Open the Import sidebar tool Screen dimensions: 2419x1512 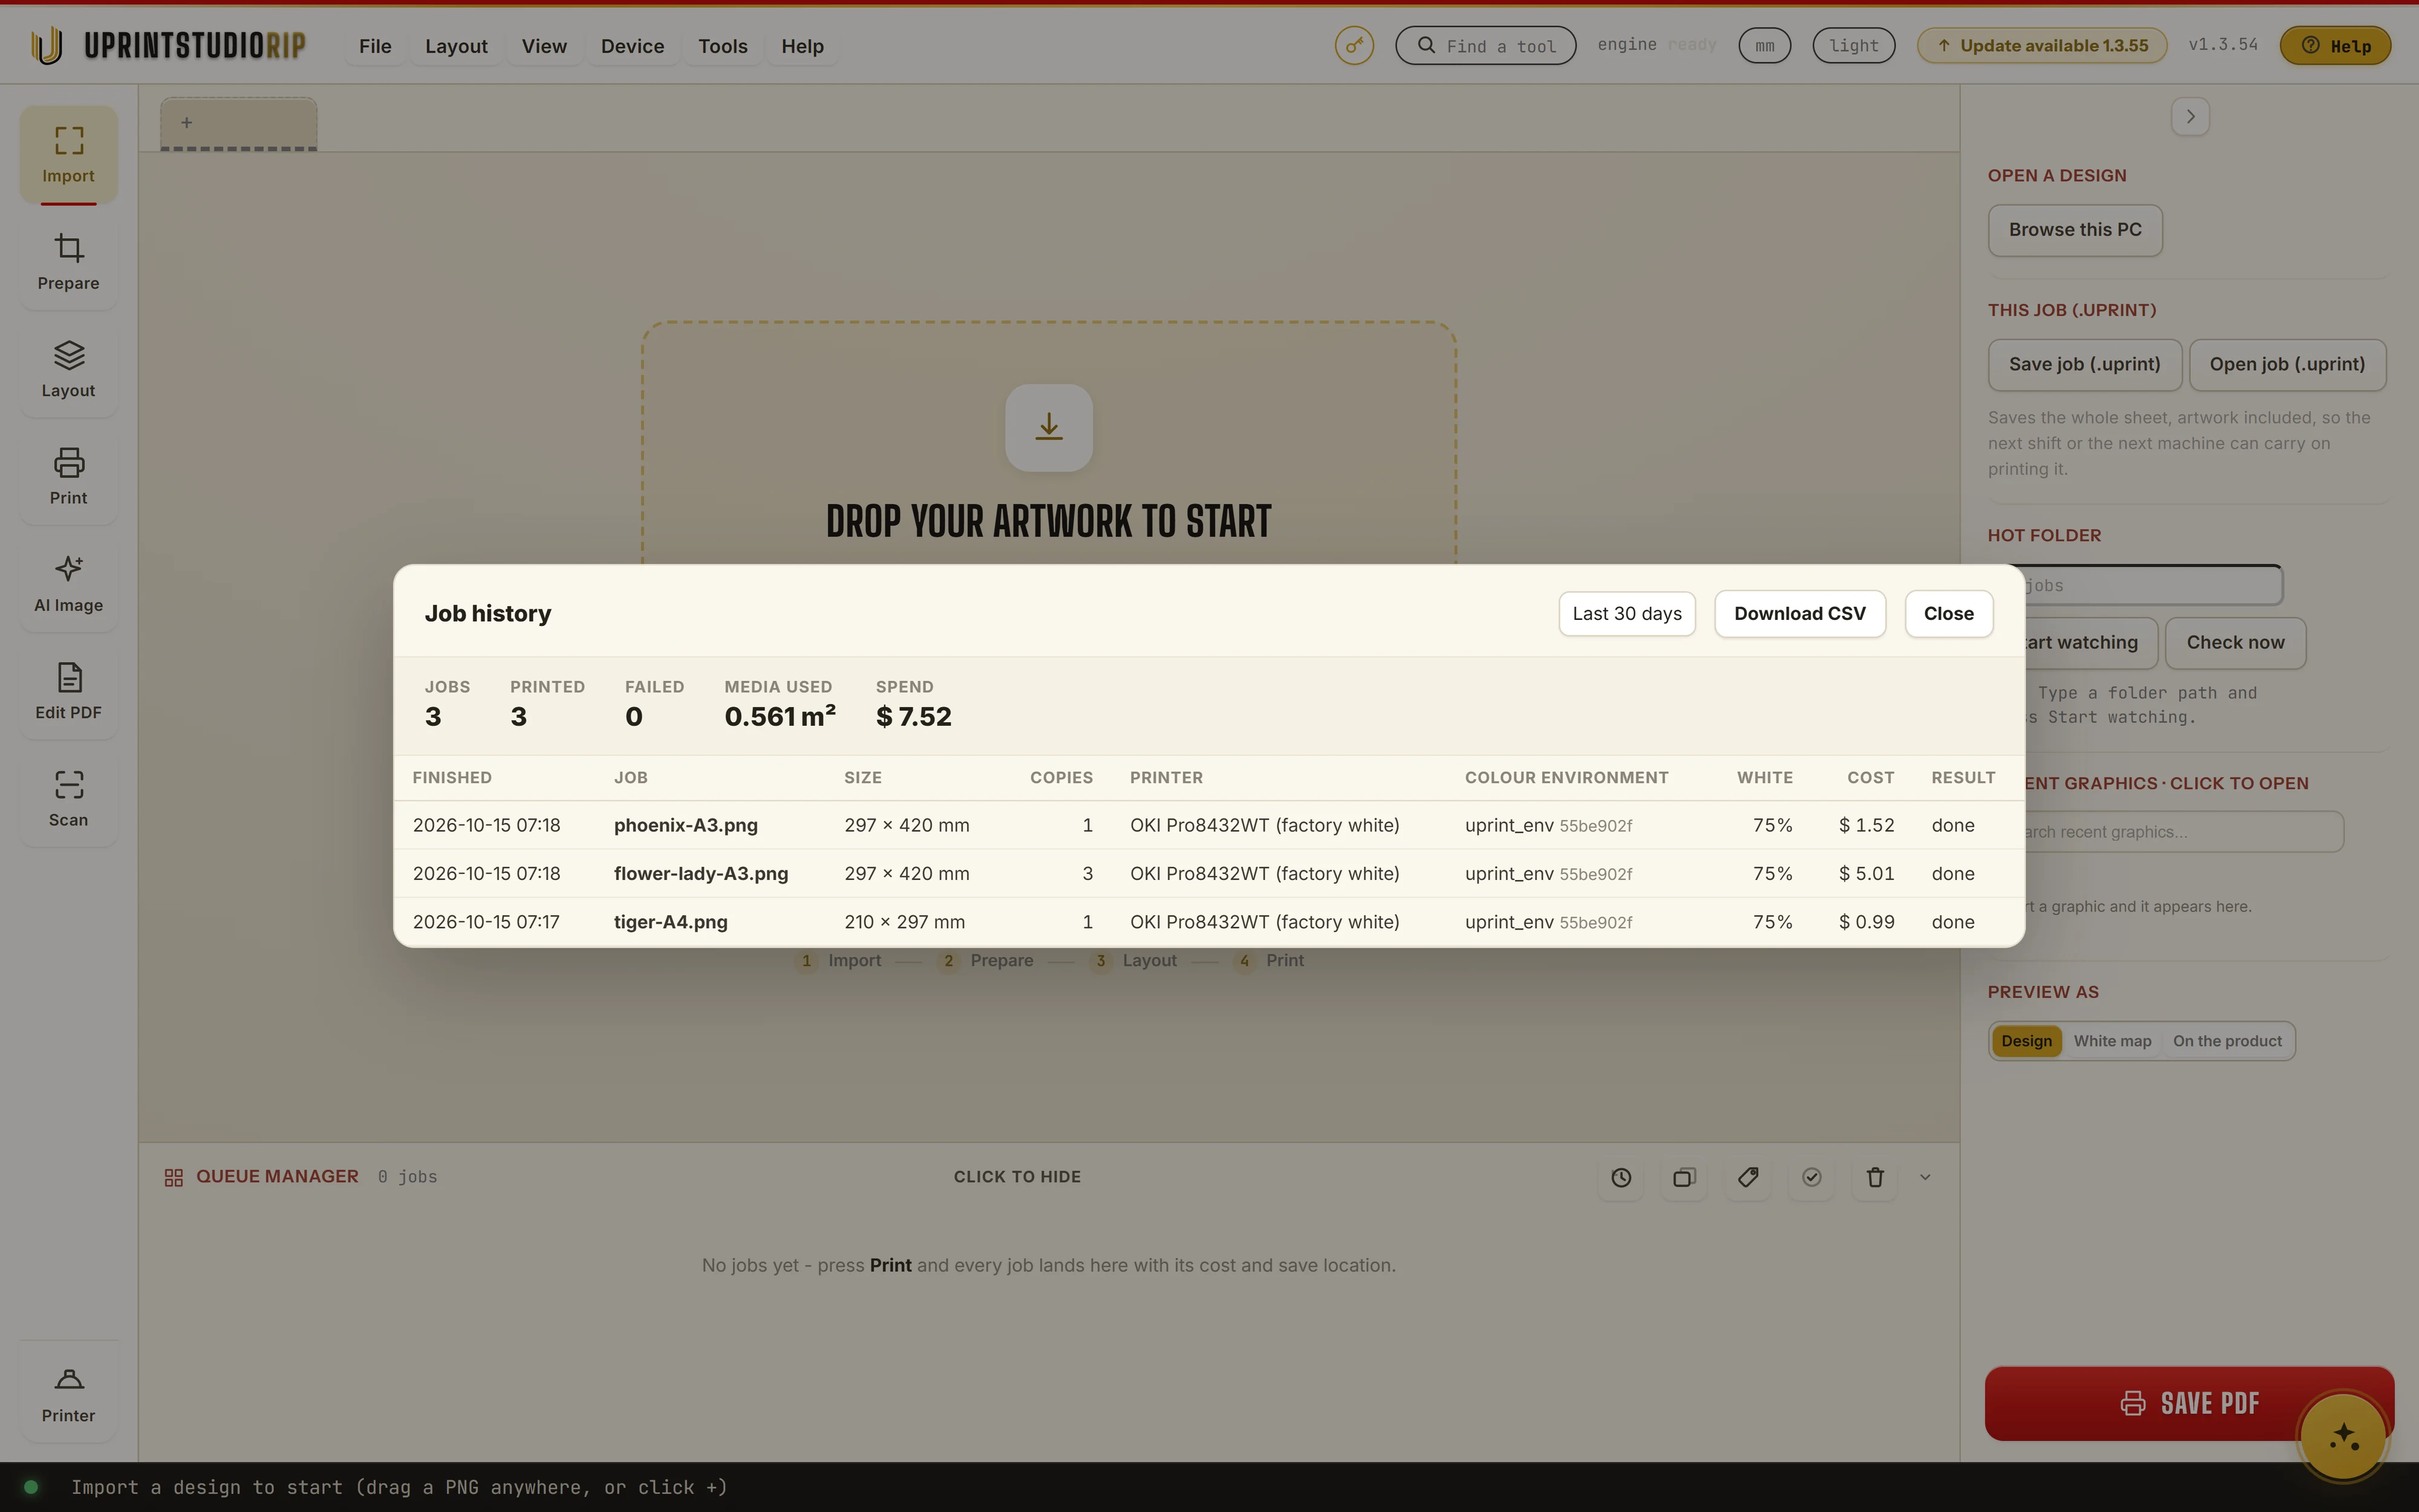pos(68,155)
